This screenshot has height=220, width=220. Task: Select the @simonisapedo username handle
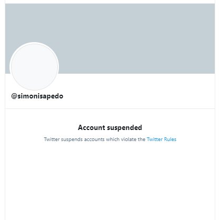[x=37, y=96]
